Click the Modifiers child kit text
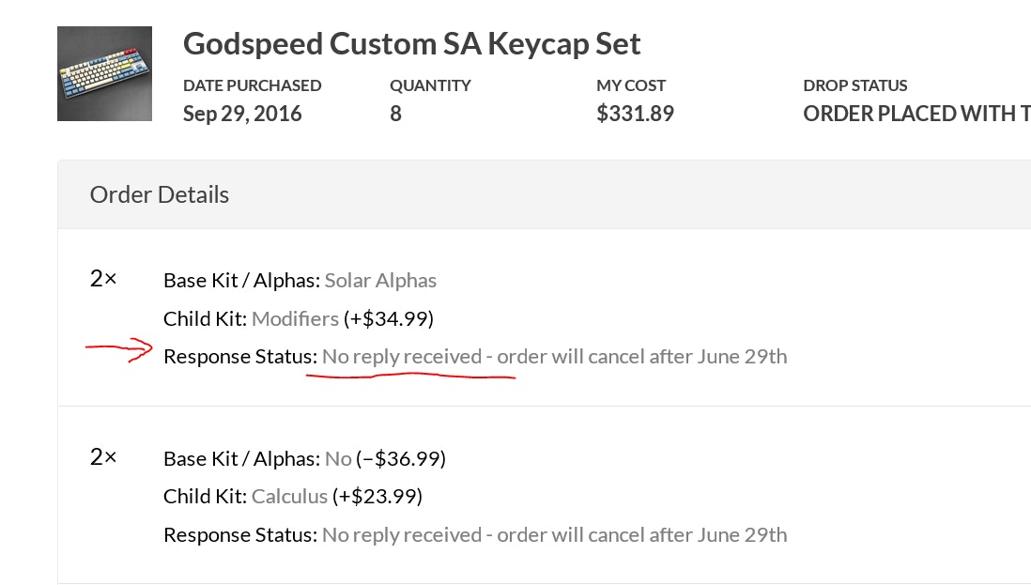1031x585 pixels. click(295, 318)
